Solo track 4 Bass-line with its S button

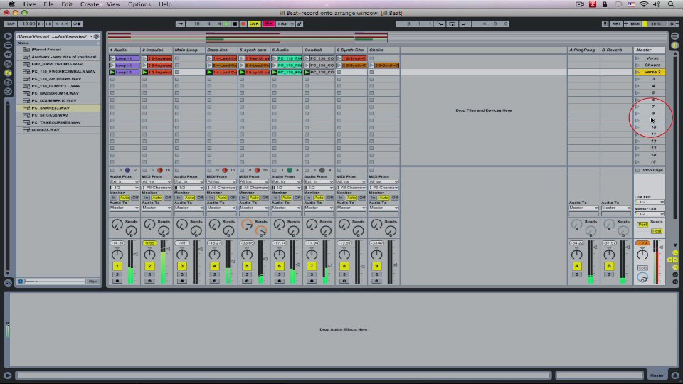click(x=214, y=274)
